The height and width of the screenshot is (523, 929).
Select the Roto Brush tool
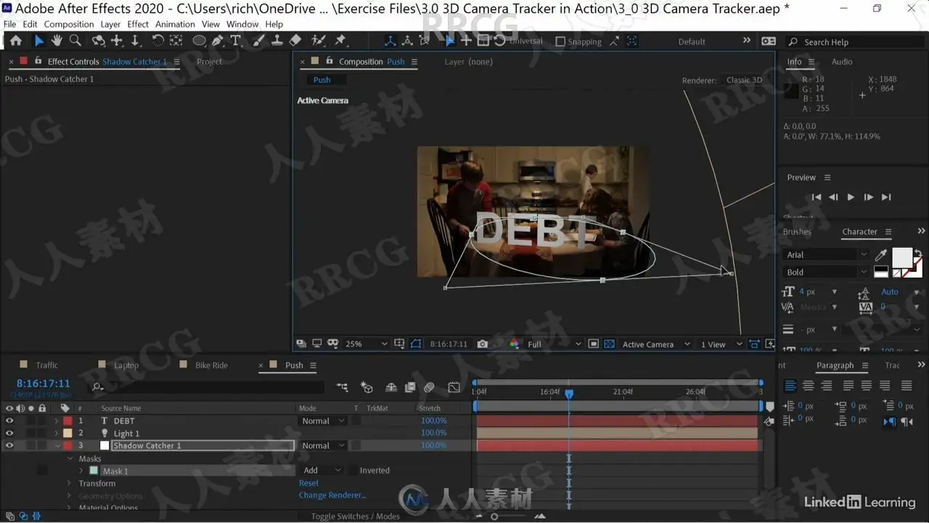click(x=319, y=41)
